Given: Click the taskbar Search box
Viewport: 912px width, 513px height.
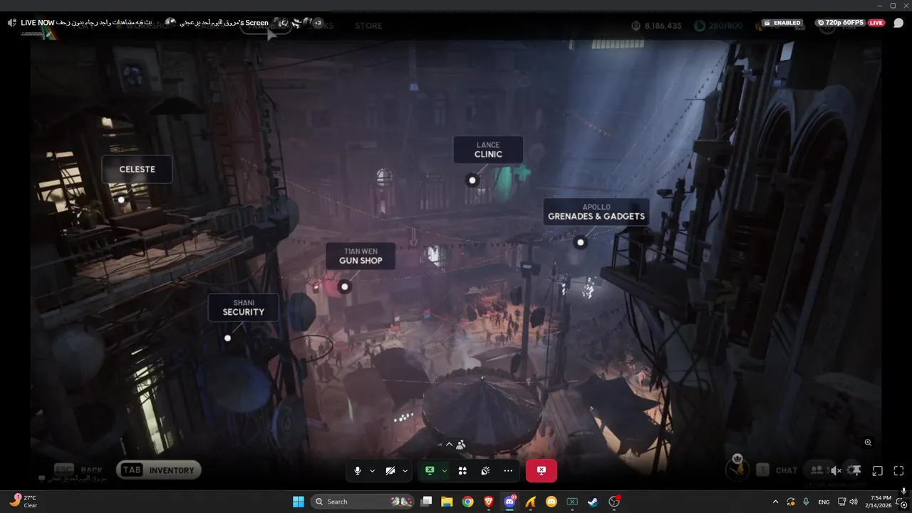Looking at the screenshot, I should click(x=363, y=502).
